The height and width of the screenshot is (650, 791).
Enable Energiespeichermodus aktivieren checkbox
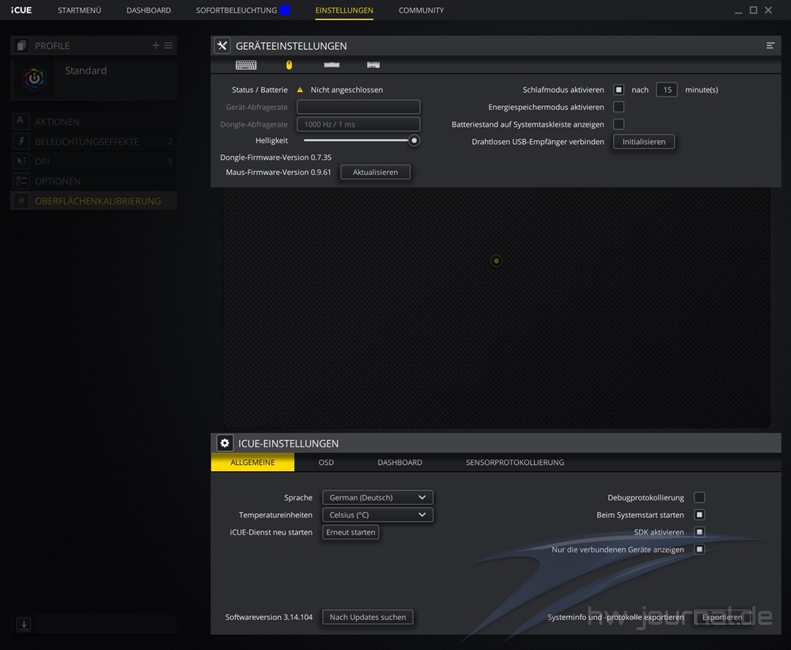pyautogui.click(x=619, y=107)
